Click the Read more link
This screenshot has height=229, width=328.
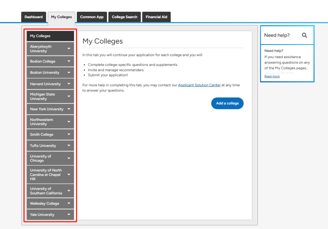click(272, 77)
